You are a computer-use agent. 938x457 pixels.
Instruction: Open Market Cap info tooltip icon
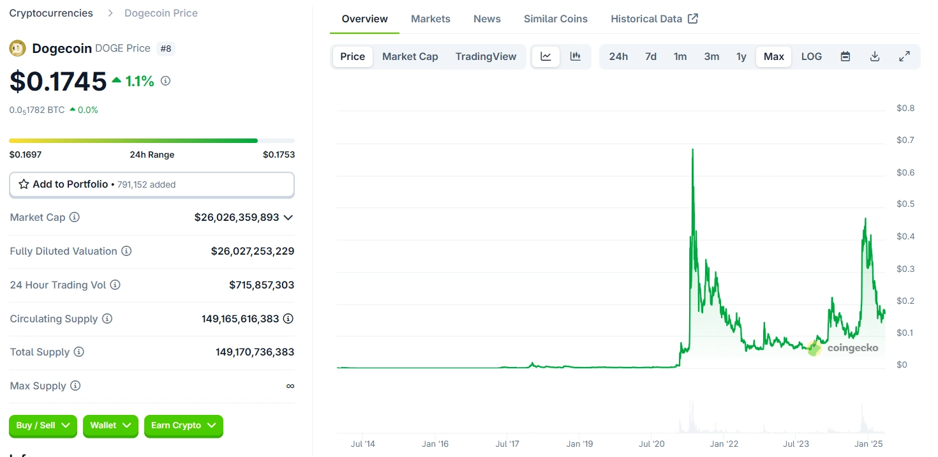point(75,217)
